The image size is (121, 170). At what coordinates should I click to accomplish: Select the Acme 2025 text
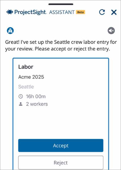click(x=31, y=77)
